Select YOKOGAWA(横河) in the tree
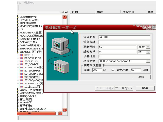 pyautogui.click(x=31, y=93)
